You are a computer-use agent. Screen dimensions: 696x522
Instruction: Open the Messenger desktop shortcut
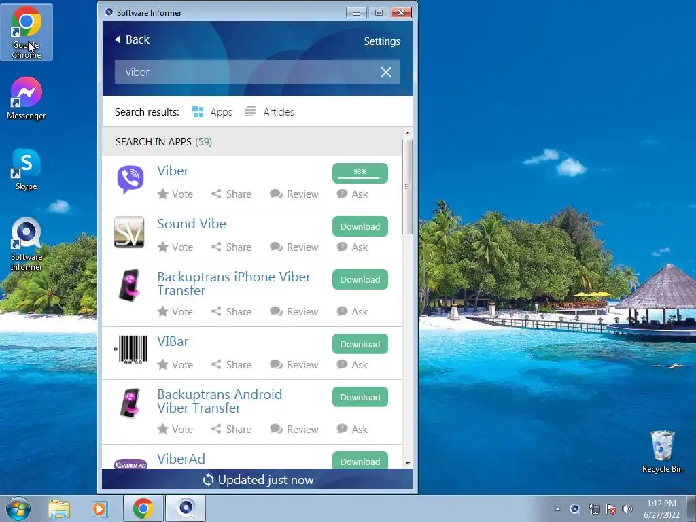(x=27, y=99)
